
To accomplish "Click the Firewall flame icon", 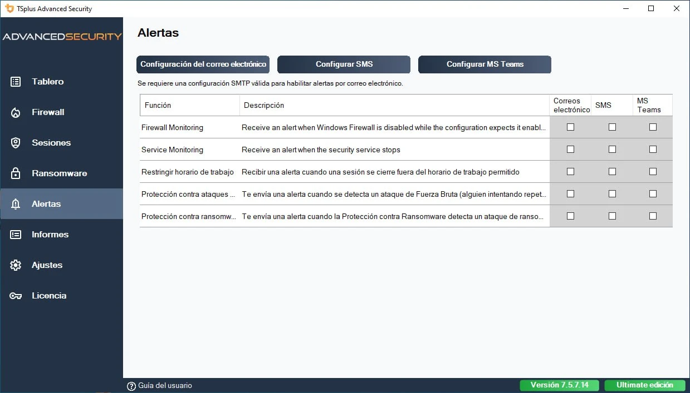I will [16, 112].
